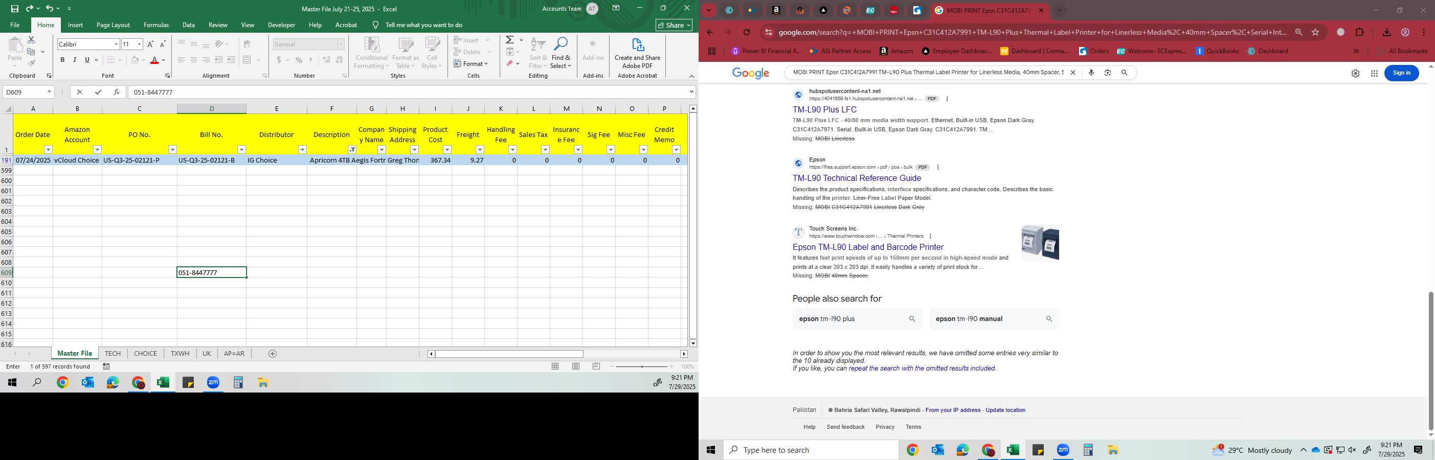Open the TM-L90 Technical Reference Guide result
Screen dimensions: 1435x460
tap(857, 178)
